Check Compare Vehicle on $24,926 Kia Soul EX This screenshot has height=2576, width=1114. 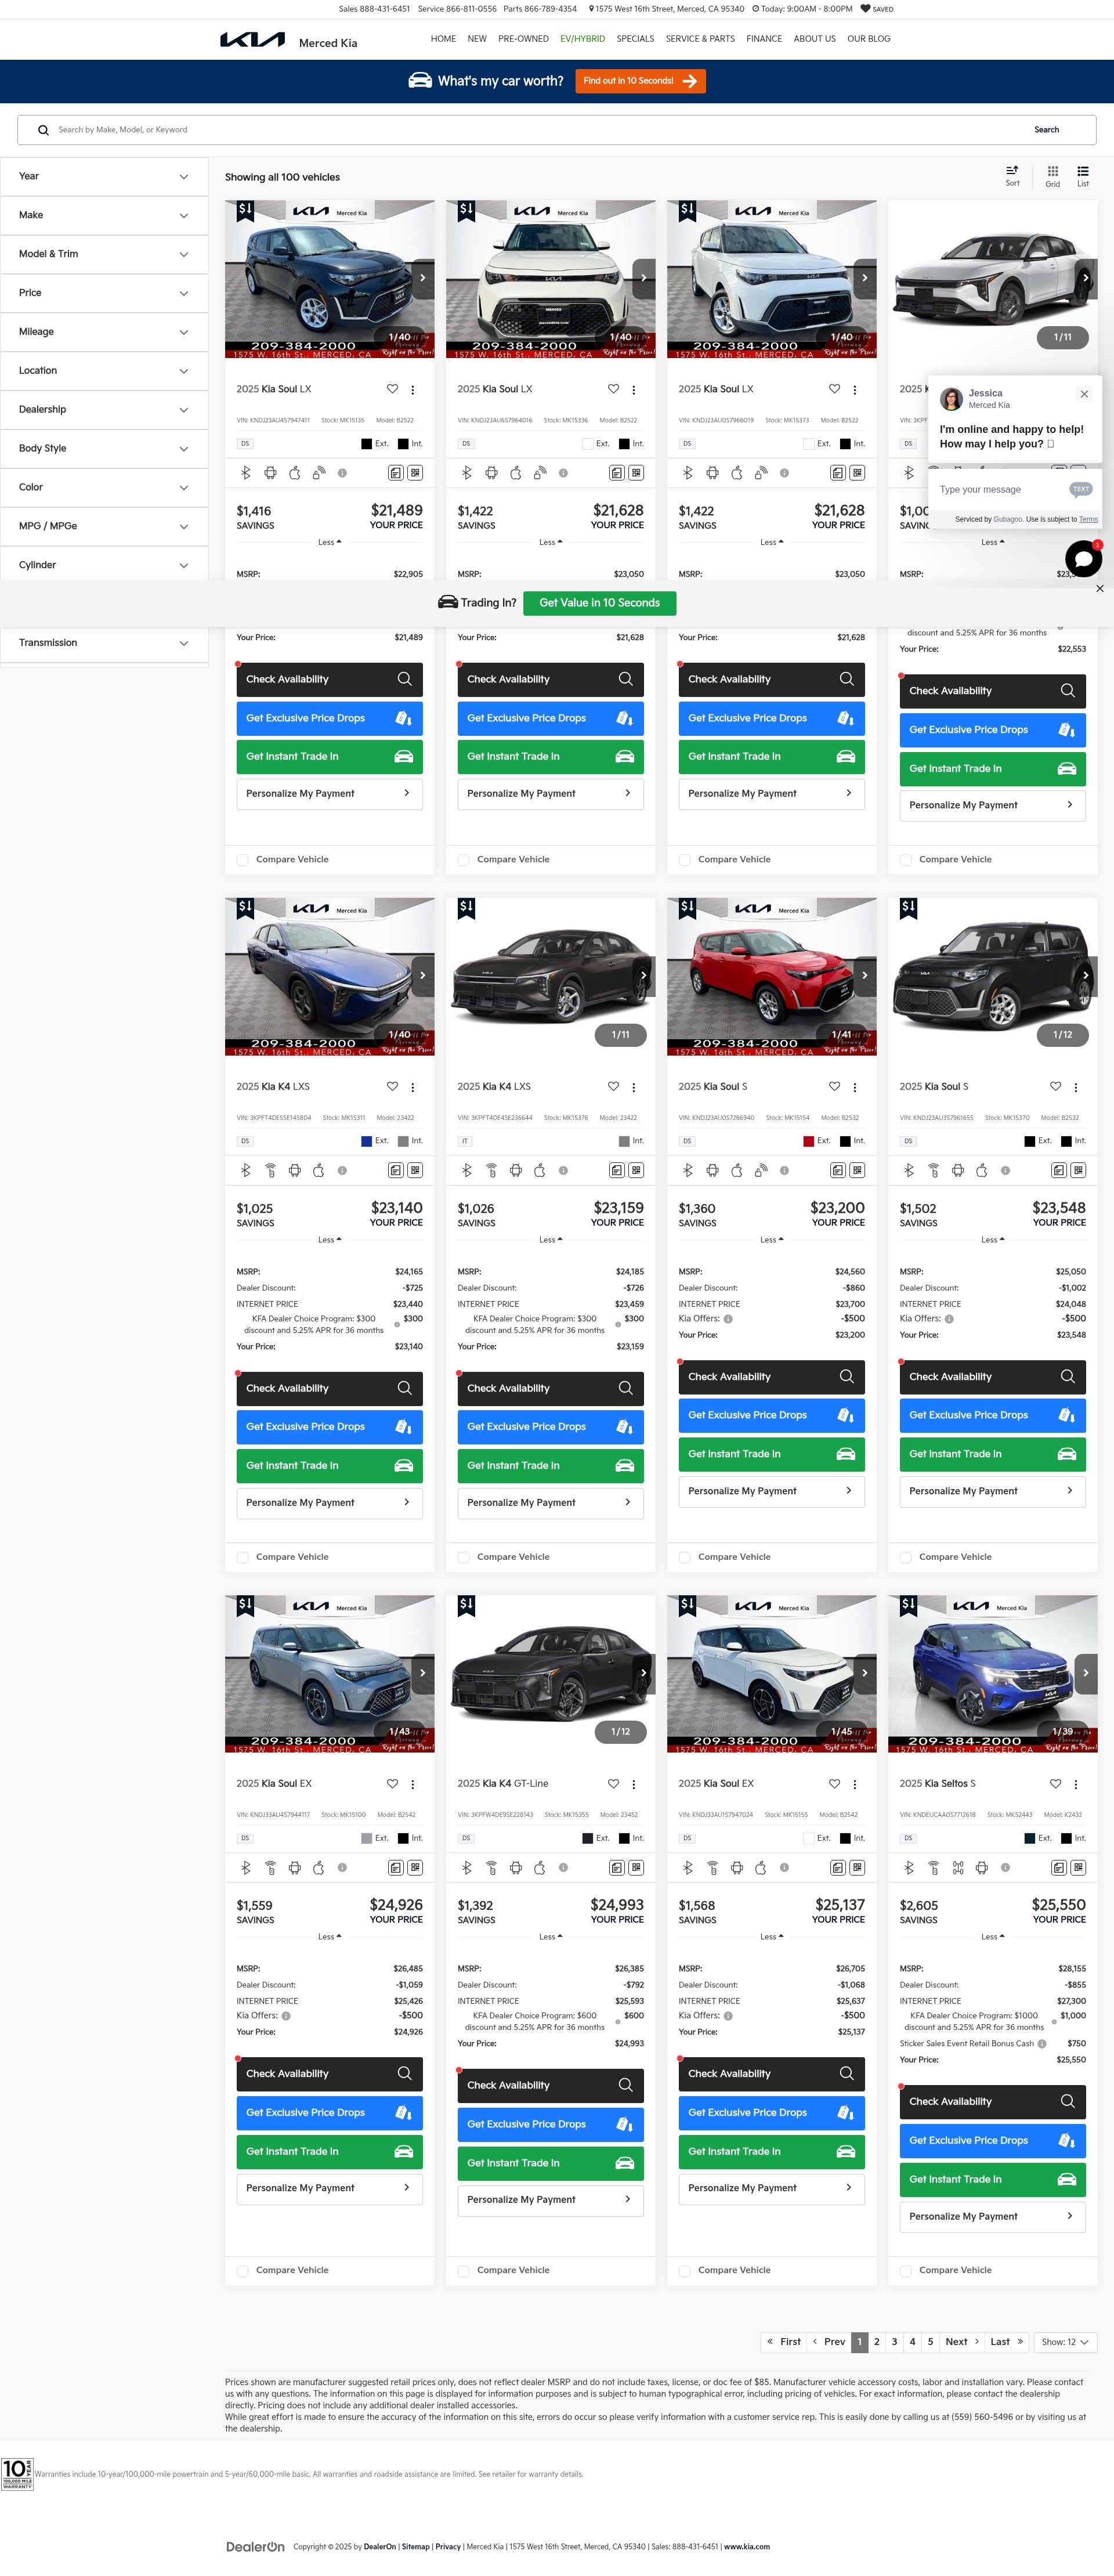pos(243,2271)
